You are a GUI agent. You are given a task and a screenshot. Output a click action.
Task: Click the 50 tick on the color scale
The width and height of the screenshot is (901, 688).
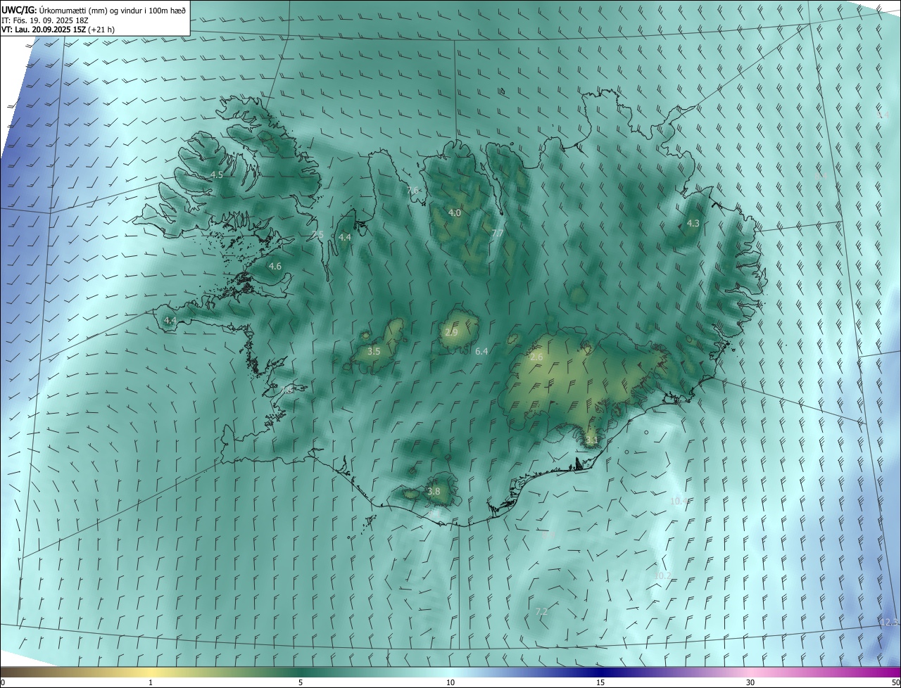coord(895,682)
